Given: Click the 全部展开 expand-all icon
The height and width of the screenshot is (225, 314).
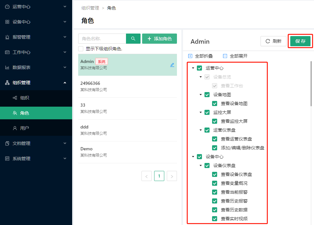Looking at the screenshot, I should click(225, 56).
